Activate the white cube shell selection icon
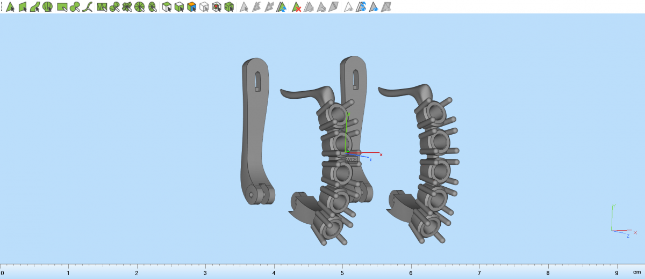645x279 pixels. pos(204,7)
